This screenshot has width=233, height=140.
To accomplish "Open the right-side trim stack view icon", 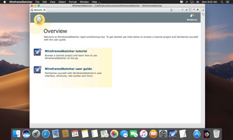I will pos(203,14).
